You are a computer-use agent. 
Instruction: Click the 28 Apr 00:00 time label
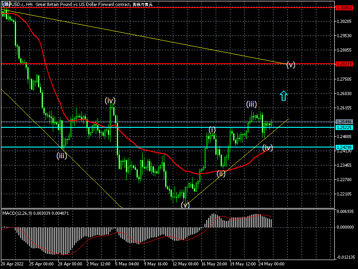tap(70, 264)
